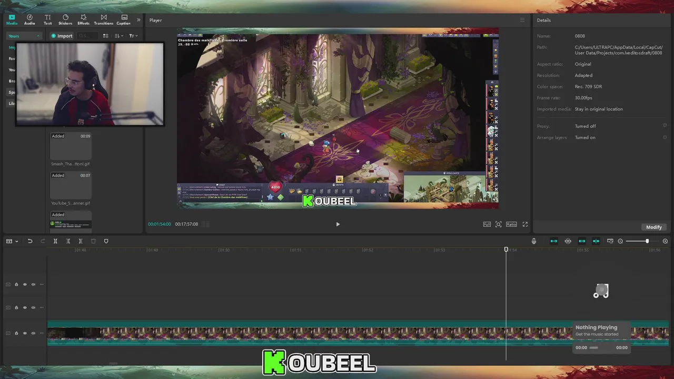This screenshot has width=674, height=379.
Task: Click the timeline cover preview icon
Action: point(610,241)
